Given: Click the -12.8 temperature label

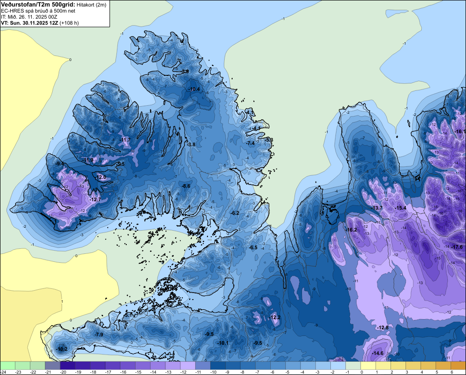Looking at the screenshot, I should tap(383, 328).
